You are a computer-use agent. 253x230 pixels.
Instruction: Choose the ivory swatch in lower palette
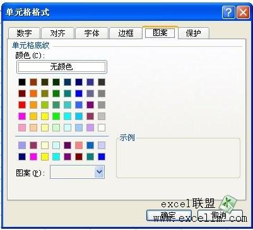click(45, 145)
